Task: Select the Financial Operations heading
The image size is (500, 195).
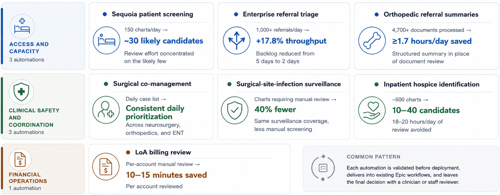Action: click(28, 178)
